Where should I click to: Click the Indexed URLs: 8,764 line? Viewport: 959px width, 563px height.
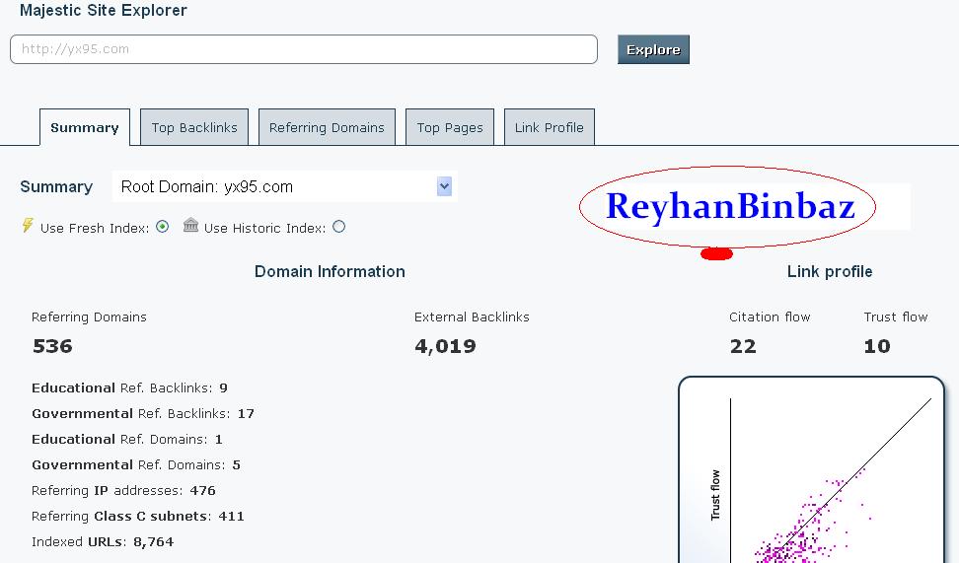click(x=103, y=541)
